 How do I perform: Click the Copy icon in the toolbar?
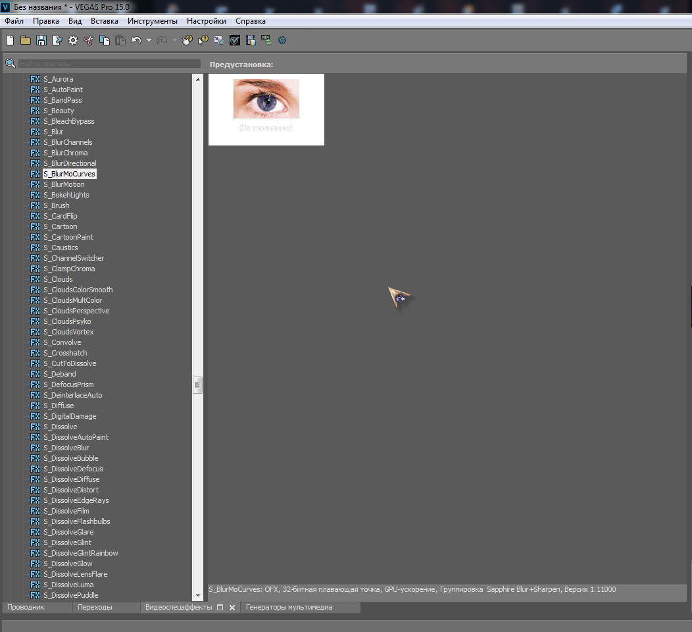[x=104, y=40]
